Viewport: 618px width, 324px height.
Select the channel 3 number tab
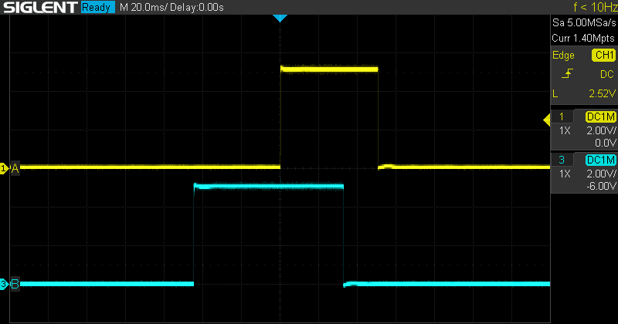point(565,160)
